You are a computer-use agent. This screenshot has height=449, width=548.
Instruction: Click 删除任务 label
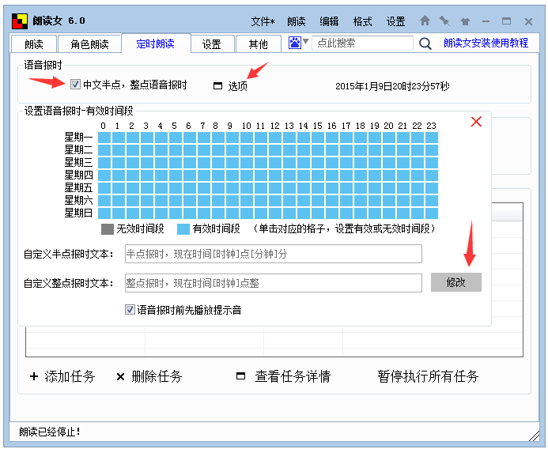coord(157,376)
